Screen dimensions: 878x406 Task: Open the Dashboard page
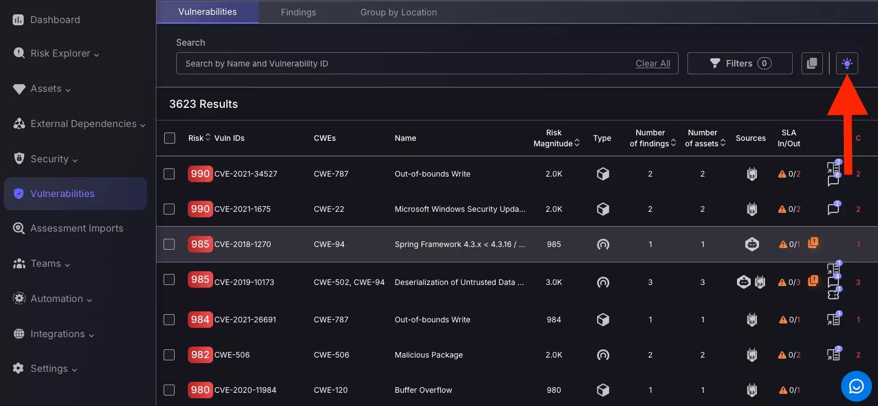coord(47,20)
